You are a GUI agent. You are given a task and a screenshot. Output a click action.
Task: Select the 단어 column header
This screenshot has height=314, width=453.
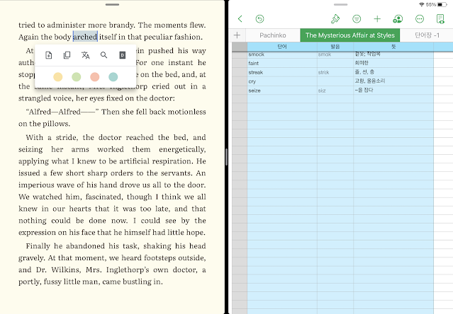(282, 47)
